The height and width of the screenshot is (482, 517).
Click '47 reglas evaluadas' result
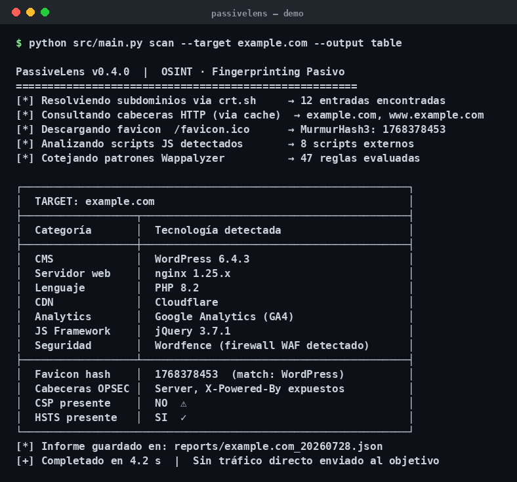tap(360, 158)
